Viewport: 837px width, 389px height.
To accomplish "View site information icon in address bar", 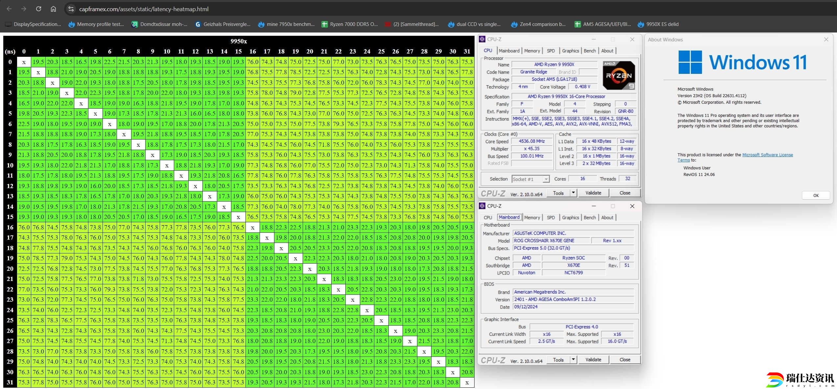I will click(71, 9).
